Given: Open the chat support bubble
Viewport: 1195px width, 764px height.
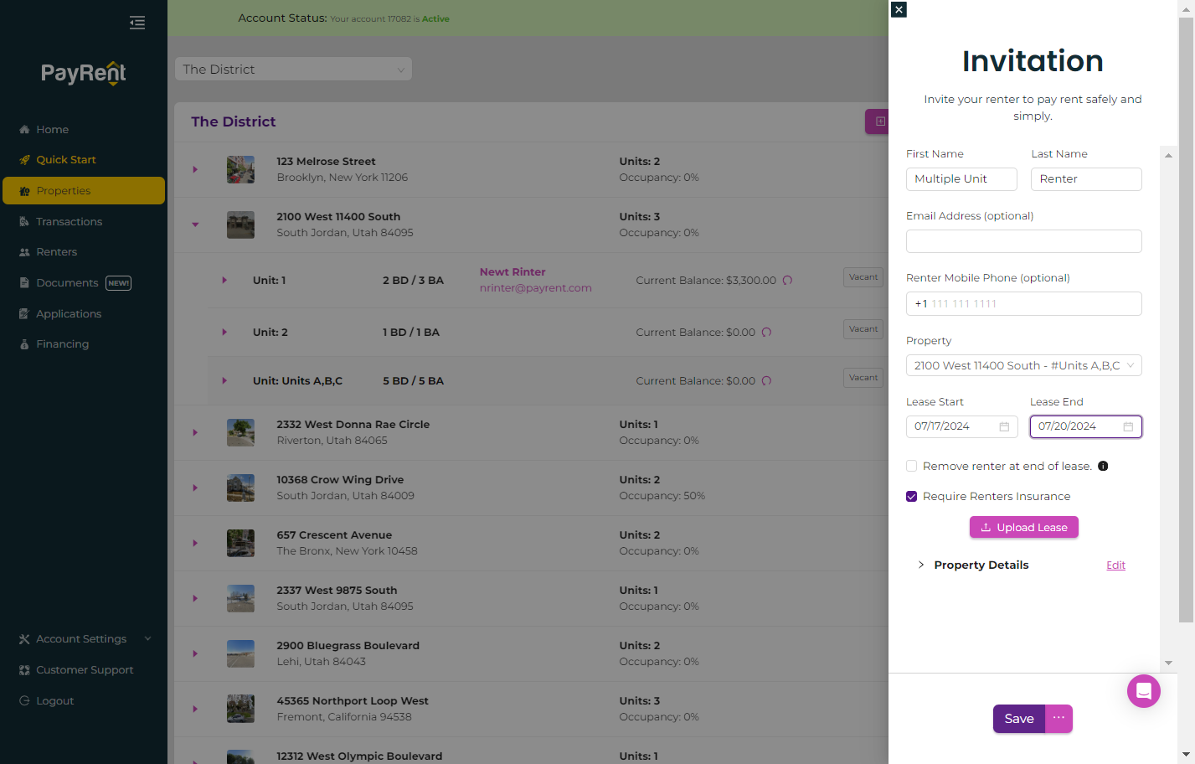Looking at the screenshot, I should pyautogui.click(x=1143, y=691).
